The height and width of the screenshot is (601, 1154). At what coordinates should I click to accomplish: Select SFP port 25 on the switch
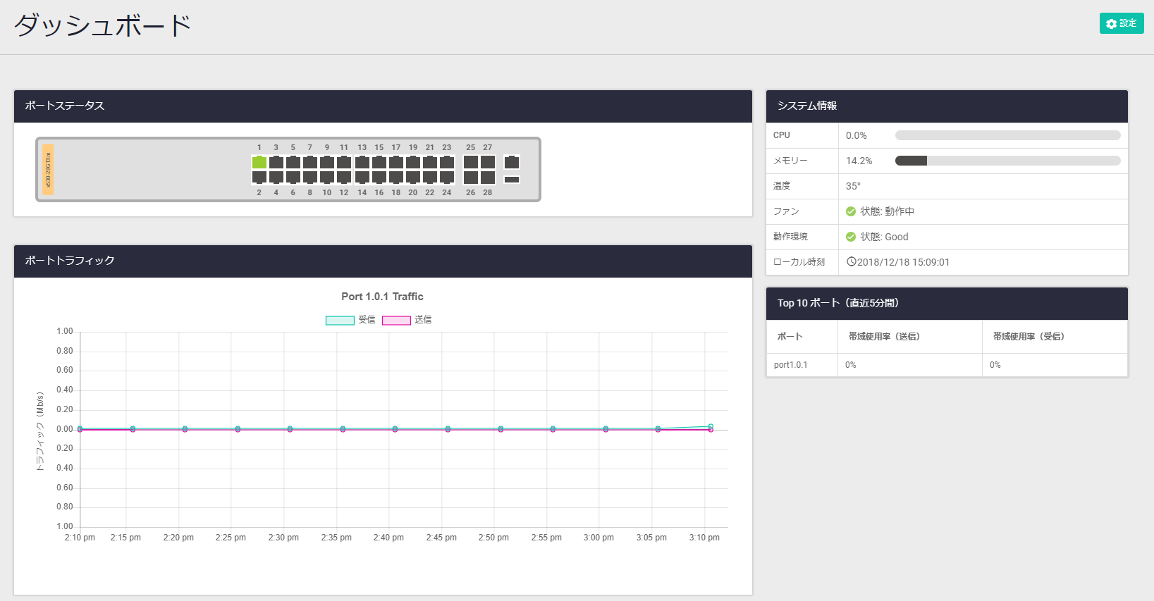point(470,162)
